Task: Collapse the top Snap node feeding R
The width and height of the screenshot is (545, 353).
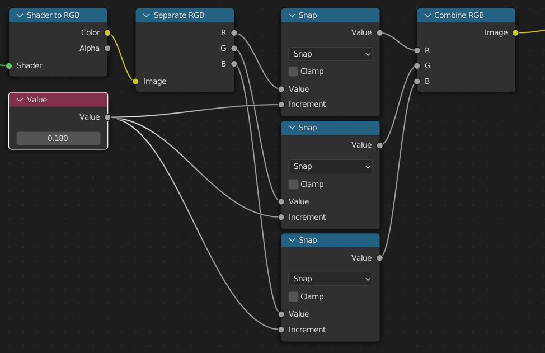Action: pyautogui.click(x=292, y=15)
